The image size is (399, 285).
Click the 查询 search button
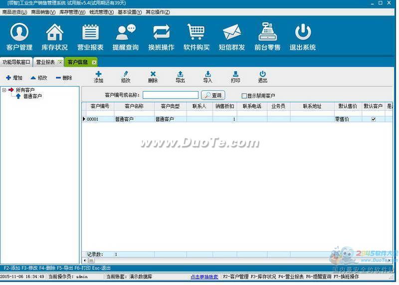(x=213, y=95)
